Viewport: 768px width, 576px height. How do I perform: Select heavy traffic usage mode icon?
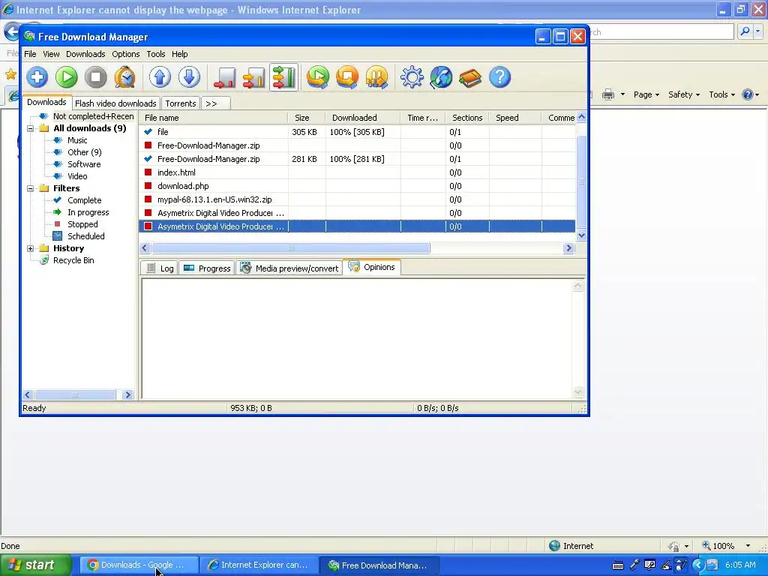click(283, 77)
